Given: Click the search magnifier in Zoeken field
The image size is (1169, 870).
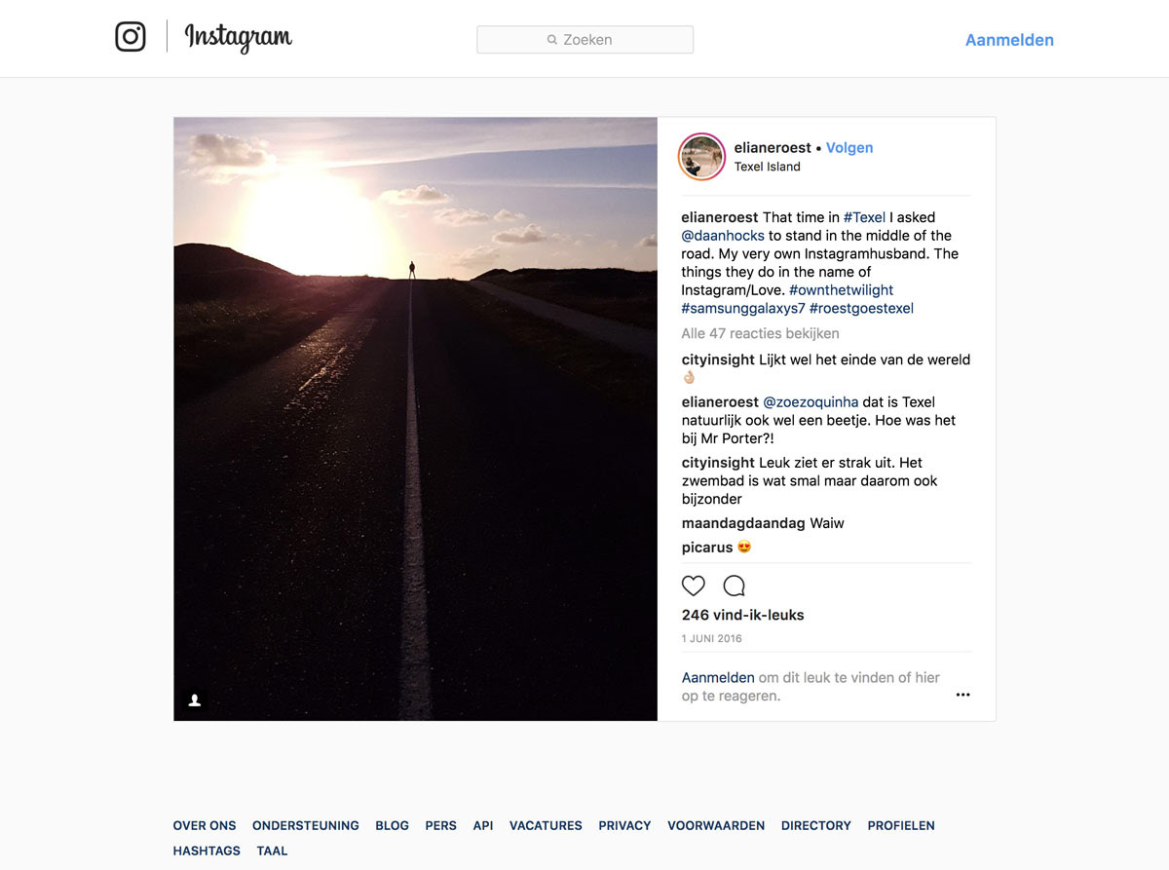Looking at the screenshot, I should click(x=552, y=40).
